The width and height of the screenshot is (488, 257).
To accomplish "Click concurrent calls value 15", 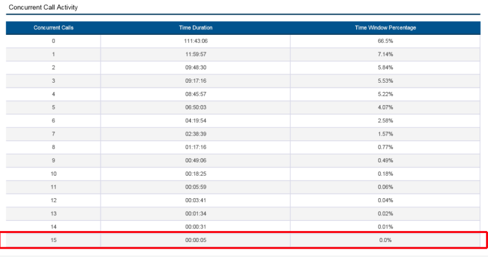I will tap(54, 240).
